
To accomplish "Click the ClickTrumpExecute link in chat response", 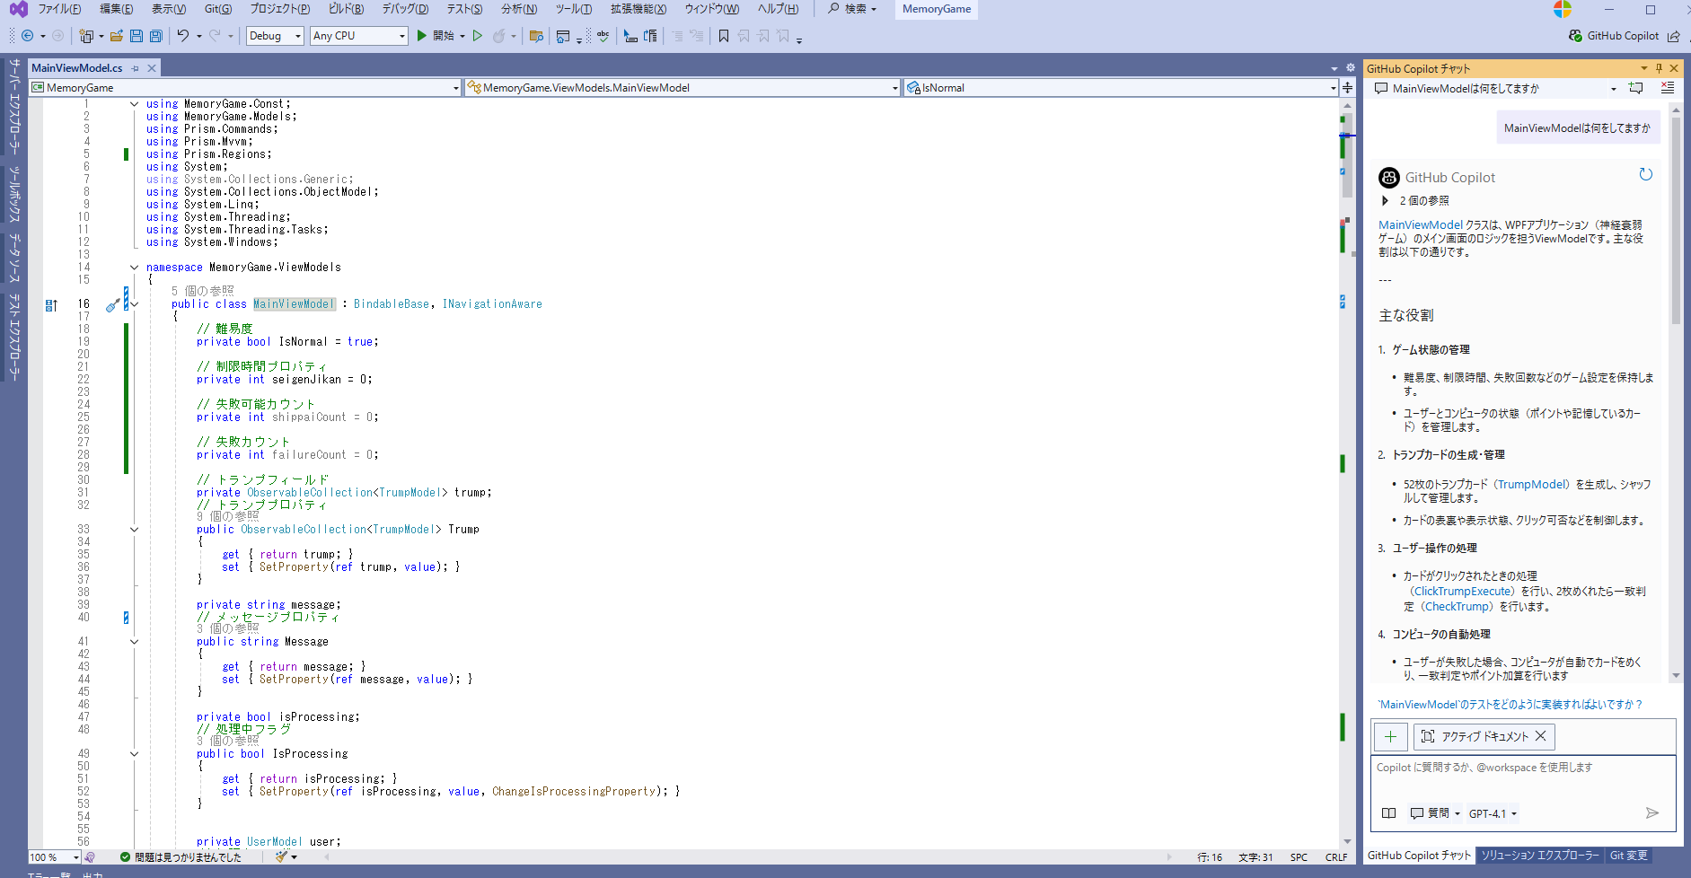I will (x=1462, y=592).
